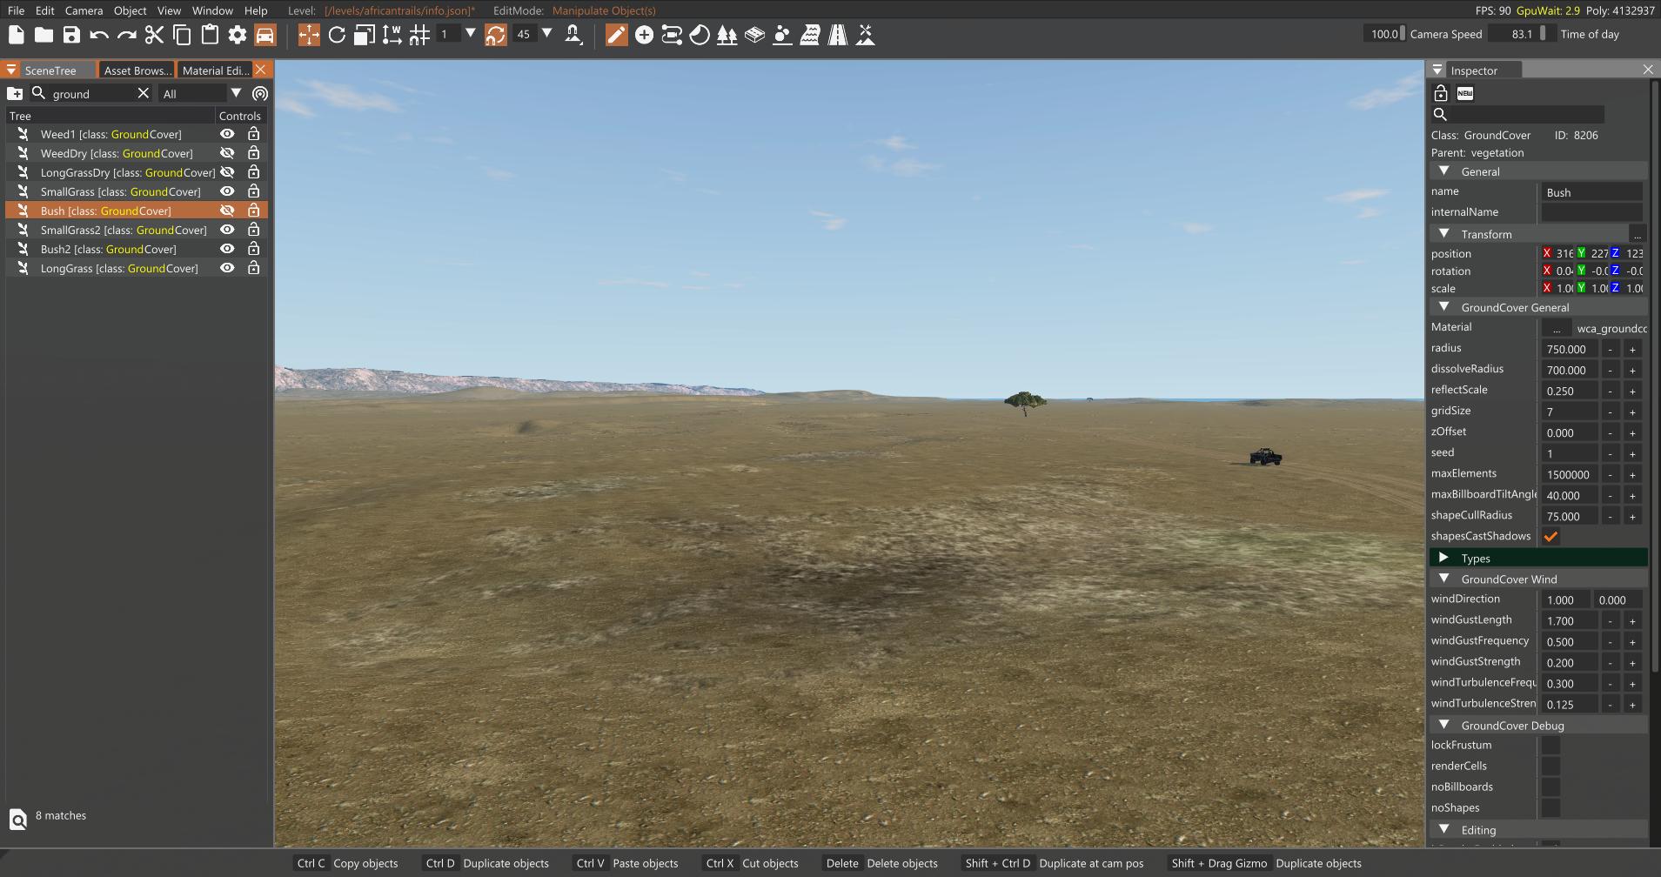Click the name field containing Bush
This screenshot has width=1661, height=877.
1591,192
